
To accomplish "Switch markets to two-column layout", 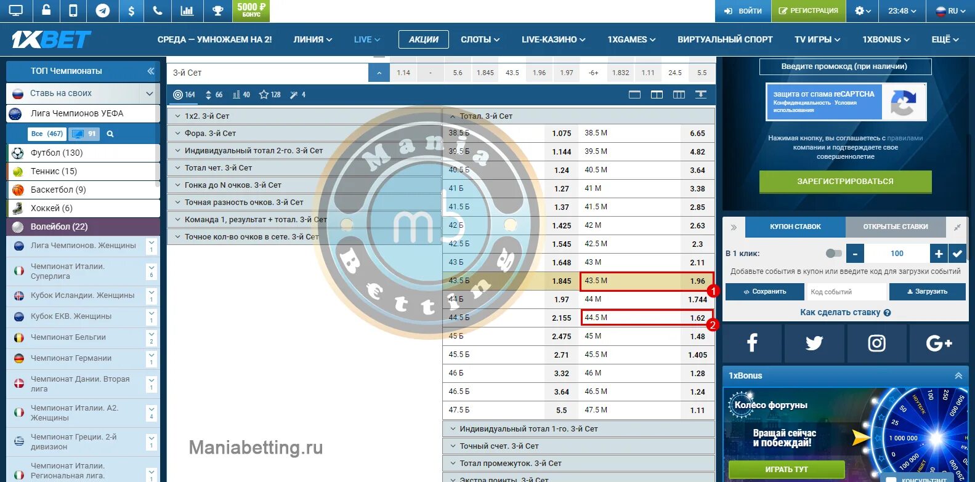I will (657, 95).
